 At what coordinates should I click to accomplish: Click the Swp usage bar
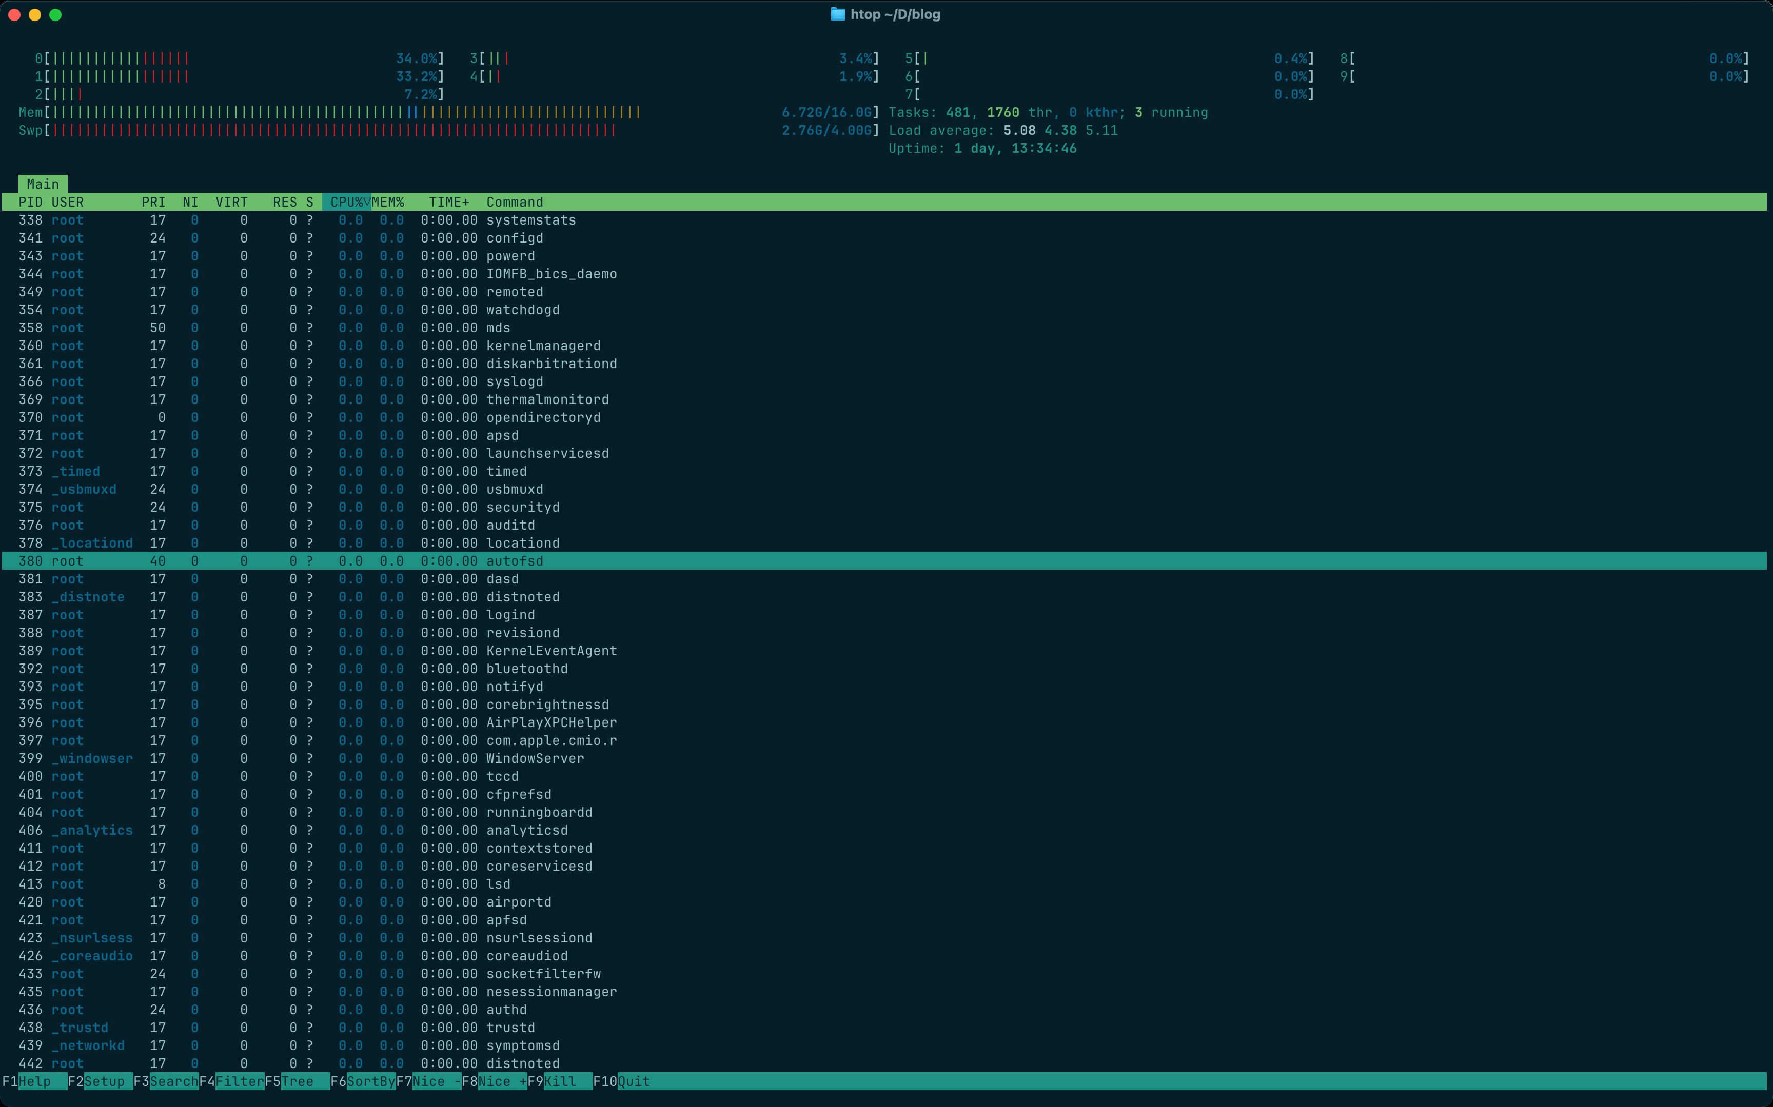coord(449,130)
